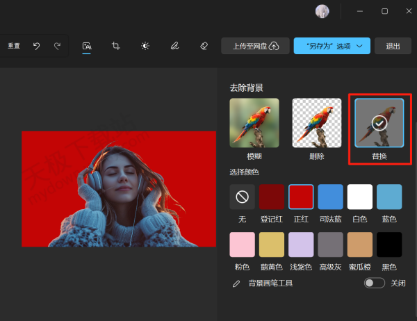Screen dimensions: 417x321
Task: Open the brightness adjustment tool
Action: point(145,46)
